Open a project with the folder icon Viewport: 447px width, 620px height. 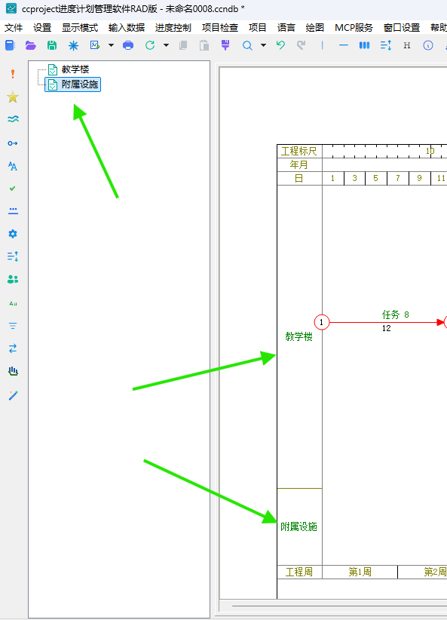[30, 45]
